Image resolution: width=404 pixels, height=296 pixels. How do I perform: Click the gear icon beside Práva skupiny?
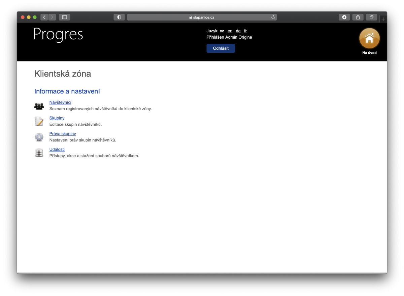(39, 137)
